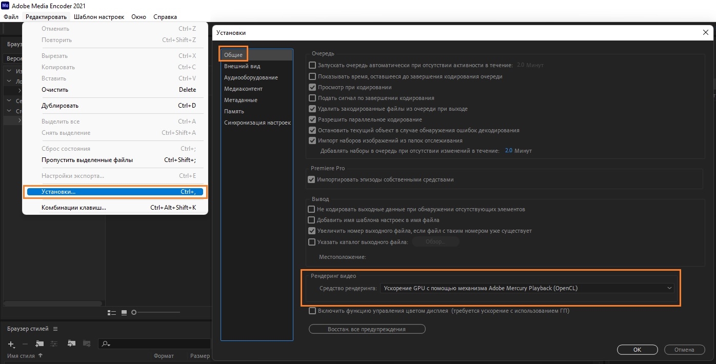Click the Adobe Media Encoder app icon
The image size is (716, 364).
pos(6,6)
